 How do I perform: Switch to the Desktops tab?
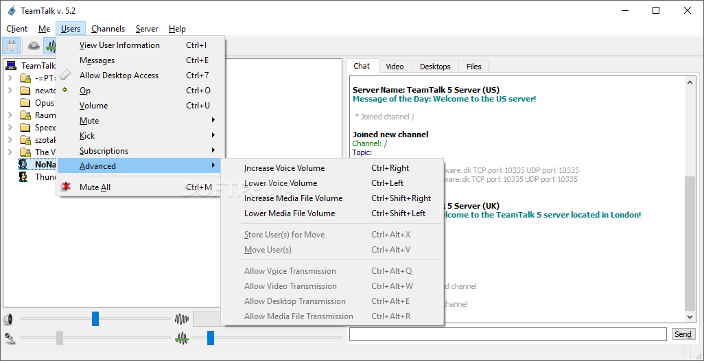(435, 67)
